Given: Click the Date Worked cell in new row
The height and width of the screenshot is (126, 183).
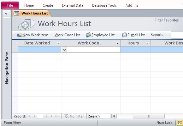Looking at the screenshot, I should (x=39, y=49).
